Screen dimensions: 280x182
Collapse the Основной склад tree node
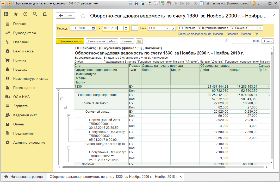pos(69,116)
